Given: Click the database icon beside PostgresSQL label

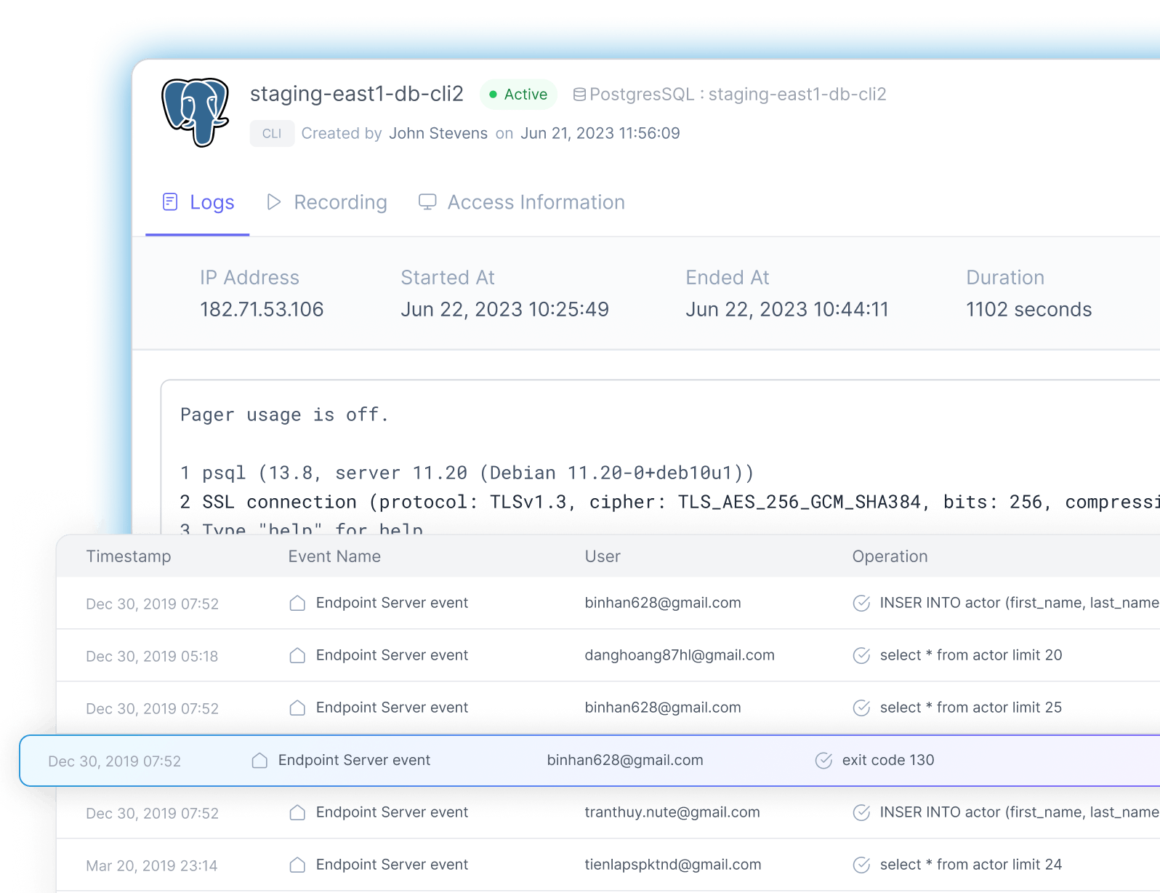Looking at the screenshot, I should [x=579, y=95].
